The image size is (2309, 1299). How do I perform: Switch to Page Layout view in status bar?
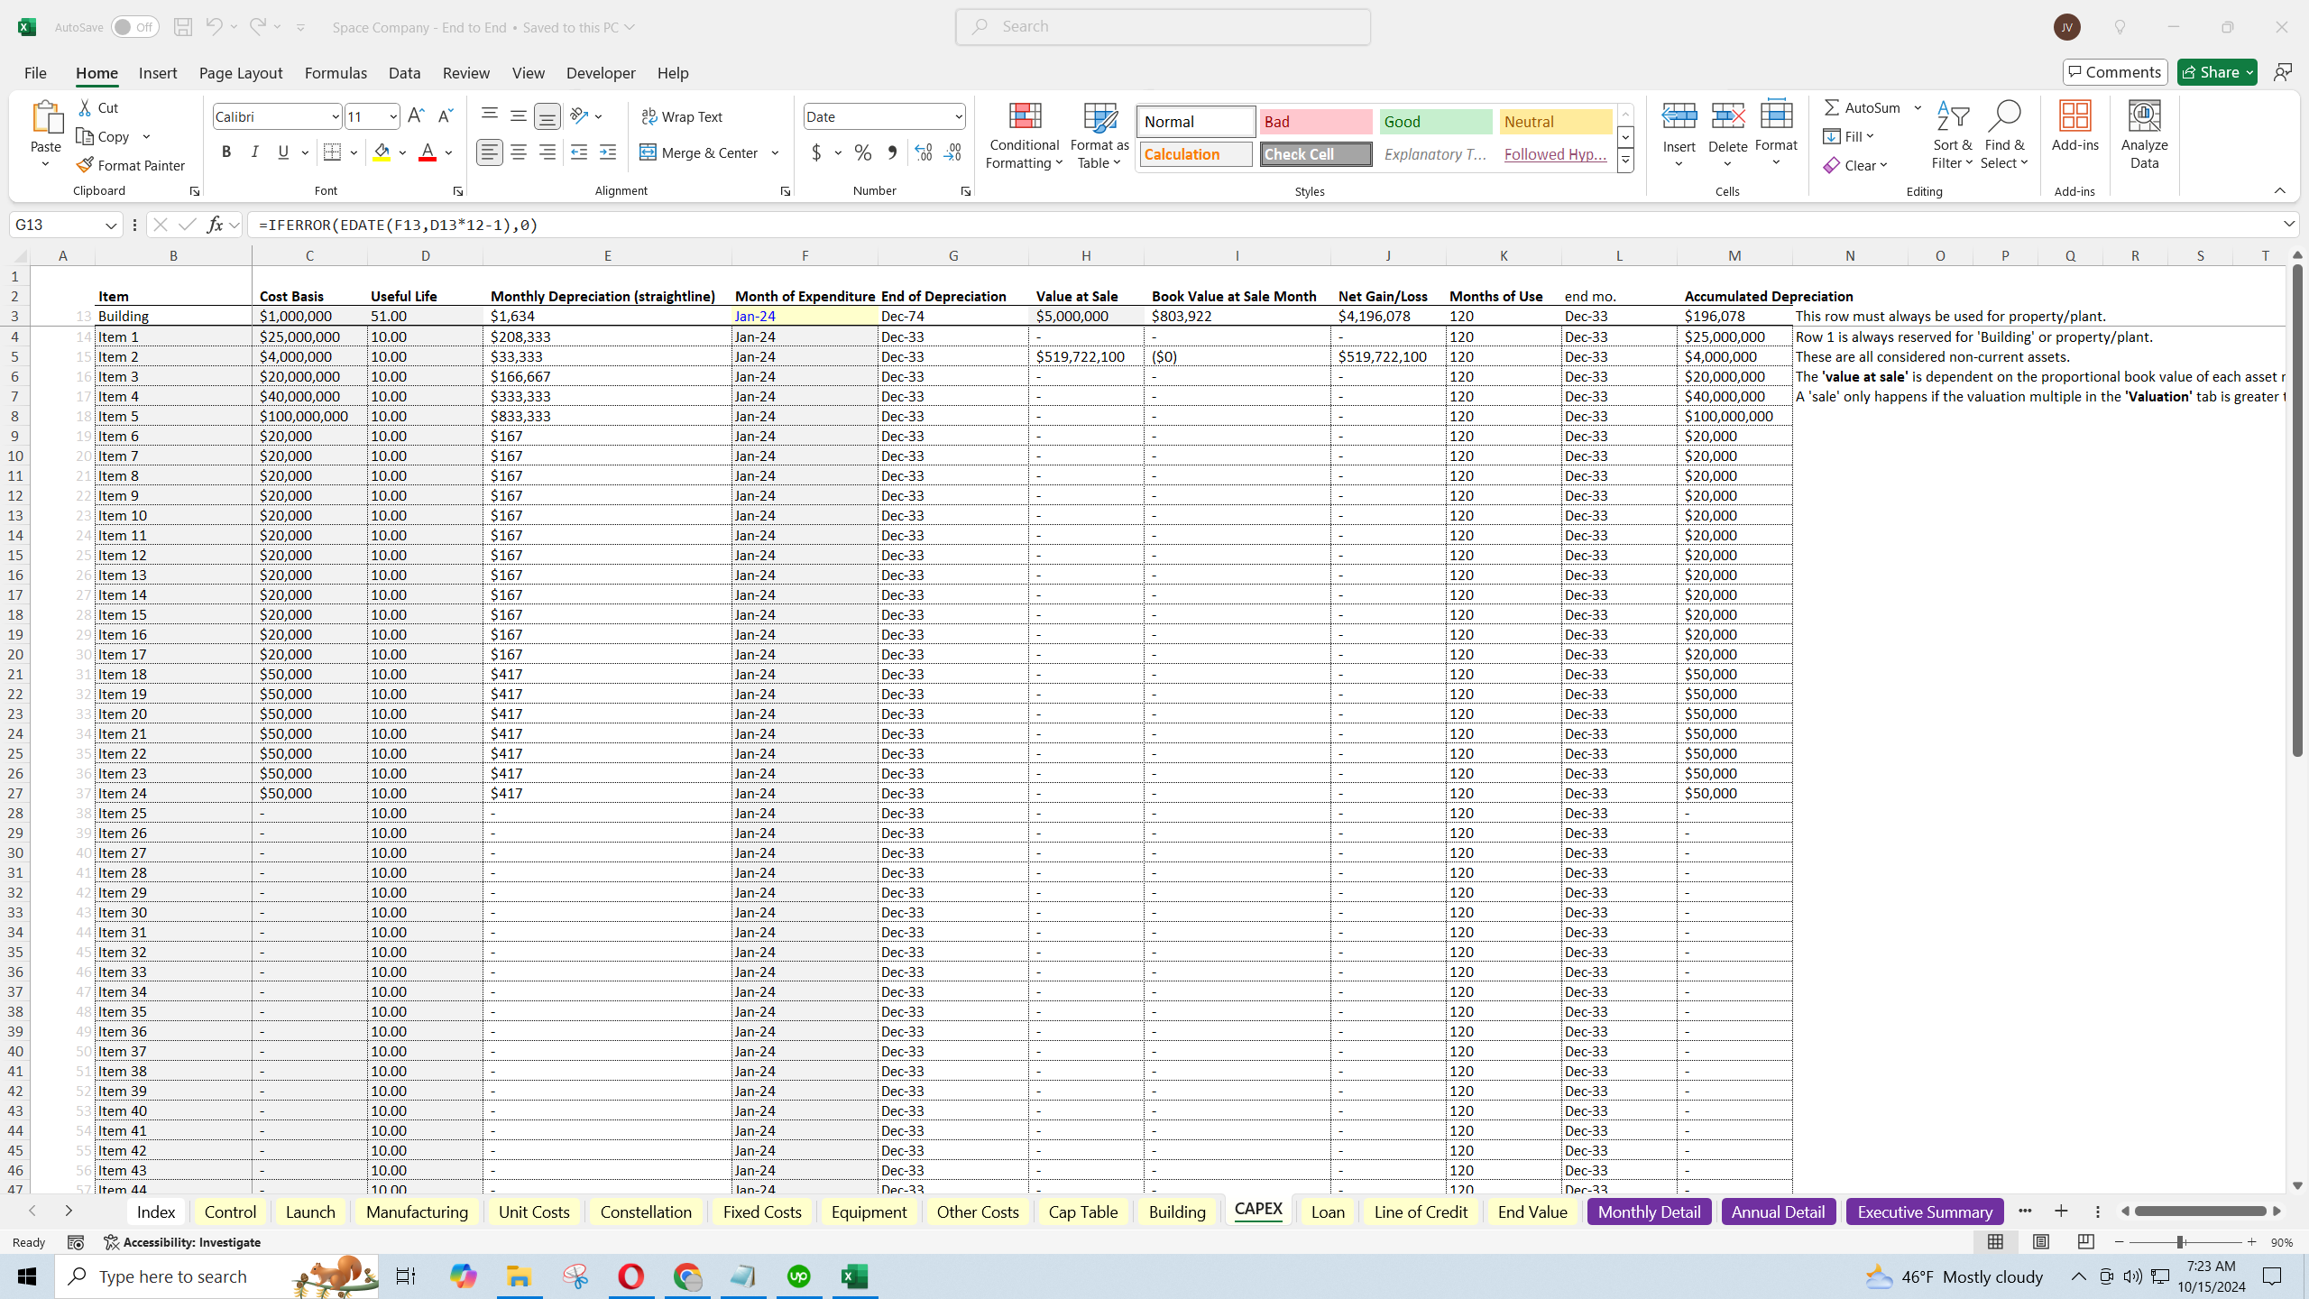pyautogui.click(x=2041, y=1242)
